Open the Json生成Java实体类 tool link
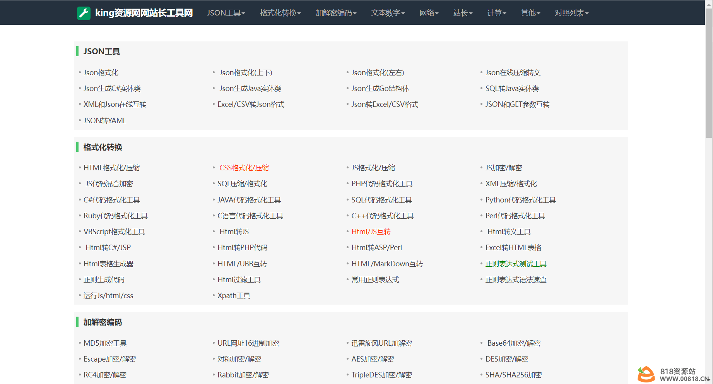Image resolution: width=713 pixels, height=384 pixels. click(250, 89)
